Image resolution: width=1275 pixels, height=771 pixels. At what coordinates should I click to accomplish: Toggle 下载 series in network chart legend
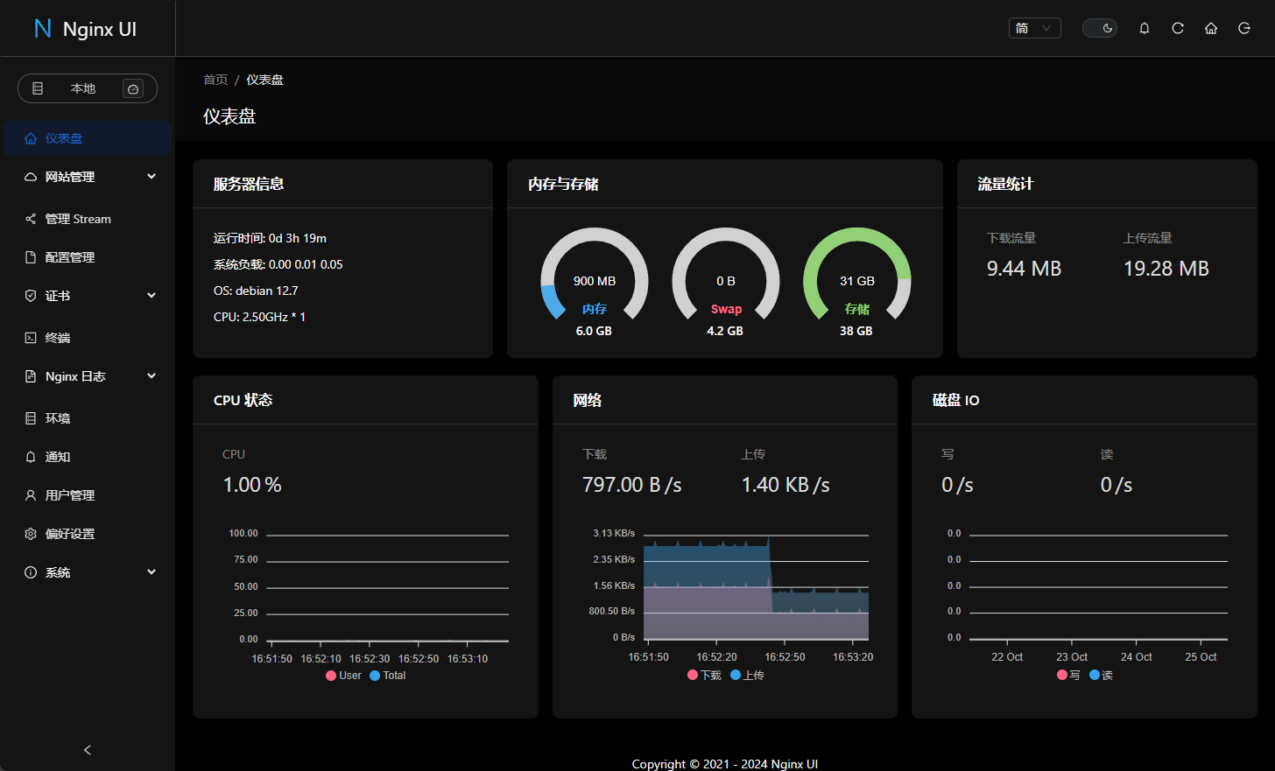705,676
